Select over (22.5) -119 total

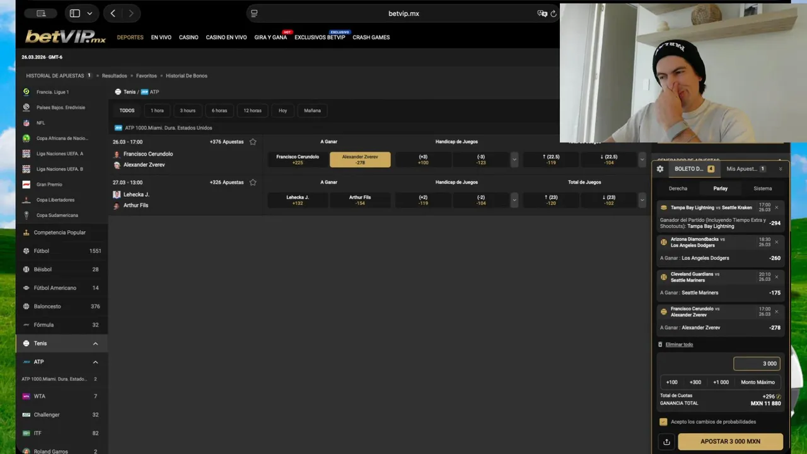tap(552, 160)
